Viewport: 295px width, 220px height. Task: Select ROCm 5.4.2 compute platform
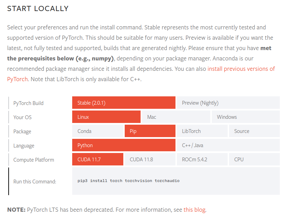click(x=202, y=160)
